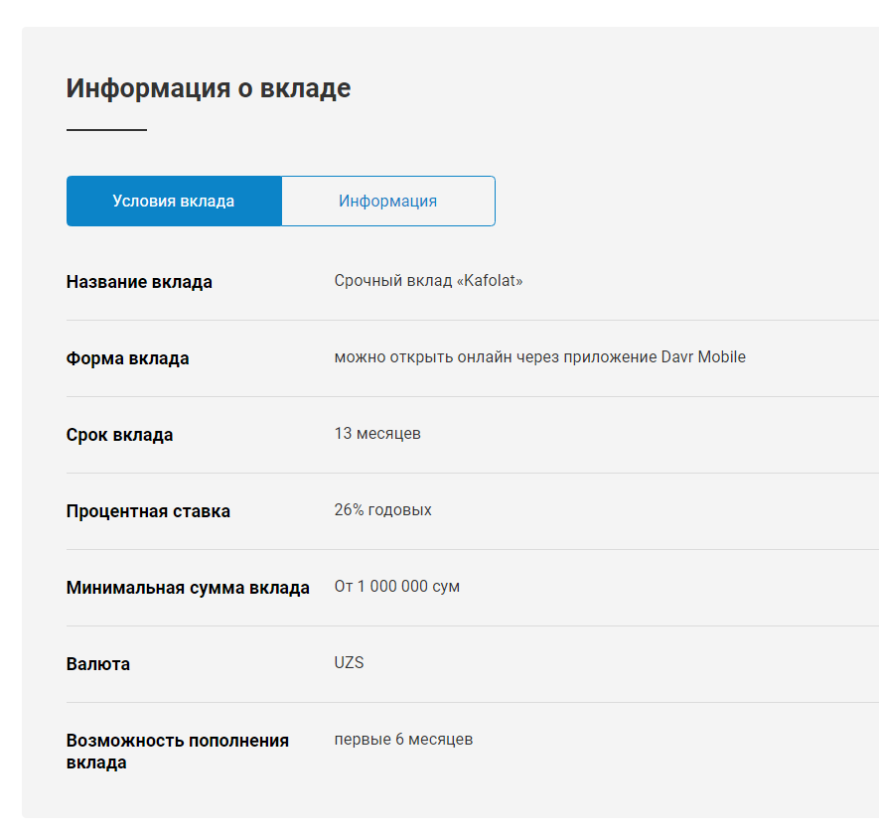Click the От 1 000 000 сум value

click(396, 587)
